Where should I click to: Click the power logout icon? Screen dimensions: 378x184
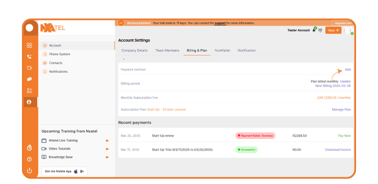tap(30, 171)
